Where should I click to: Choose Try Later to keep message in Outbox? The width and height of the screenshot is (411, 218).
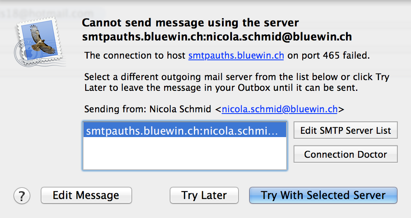[x=204, y=195]
